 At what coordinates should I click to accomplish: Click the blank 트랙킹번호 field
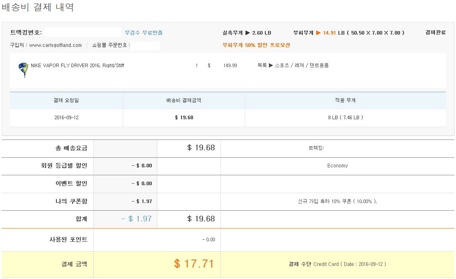[x=82, y=33]
